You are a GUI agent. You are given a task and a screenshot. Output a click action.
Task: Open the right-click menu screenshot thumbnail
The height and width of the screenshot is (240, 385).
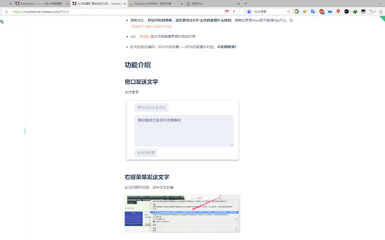182,214
